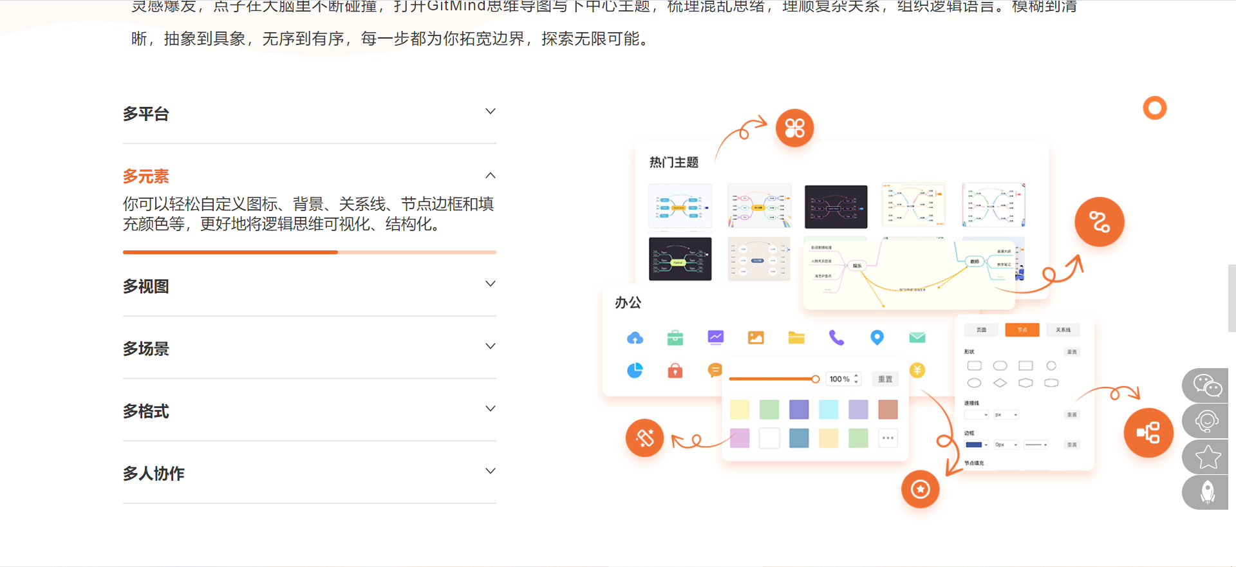
Task: Select the yellow yen coin icon
Action: [917, 370]
